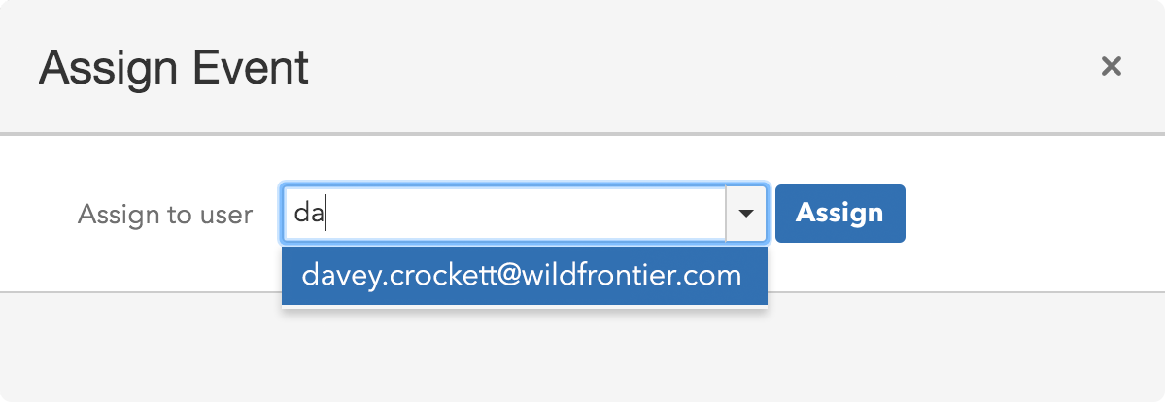This screenshot has width=1165, height=402.
Task: Confirm assignment with the Assign button
Action: point(839,213)
